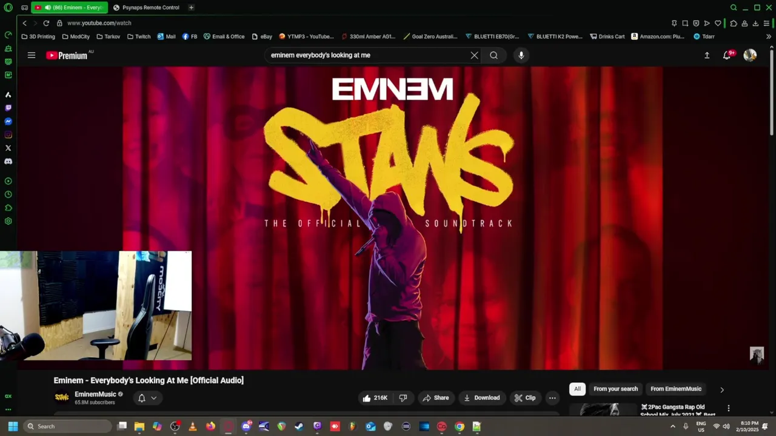Share the Eminem video

point(436,398)
